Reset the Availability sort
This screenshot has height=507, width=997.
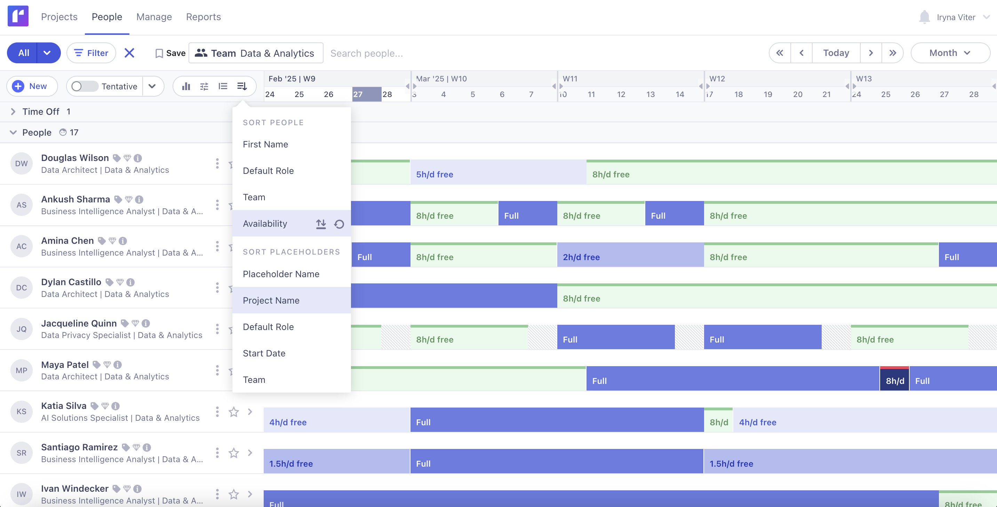339,224
